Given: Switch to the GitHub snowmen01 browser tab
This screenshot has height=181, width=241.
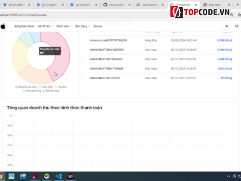Looking at the screenshot, I should (117, 5).
